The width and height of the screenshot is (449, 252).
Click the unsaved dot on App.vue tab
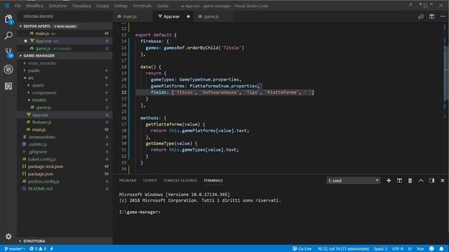tap(188, 17)
